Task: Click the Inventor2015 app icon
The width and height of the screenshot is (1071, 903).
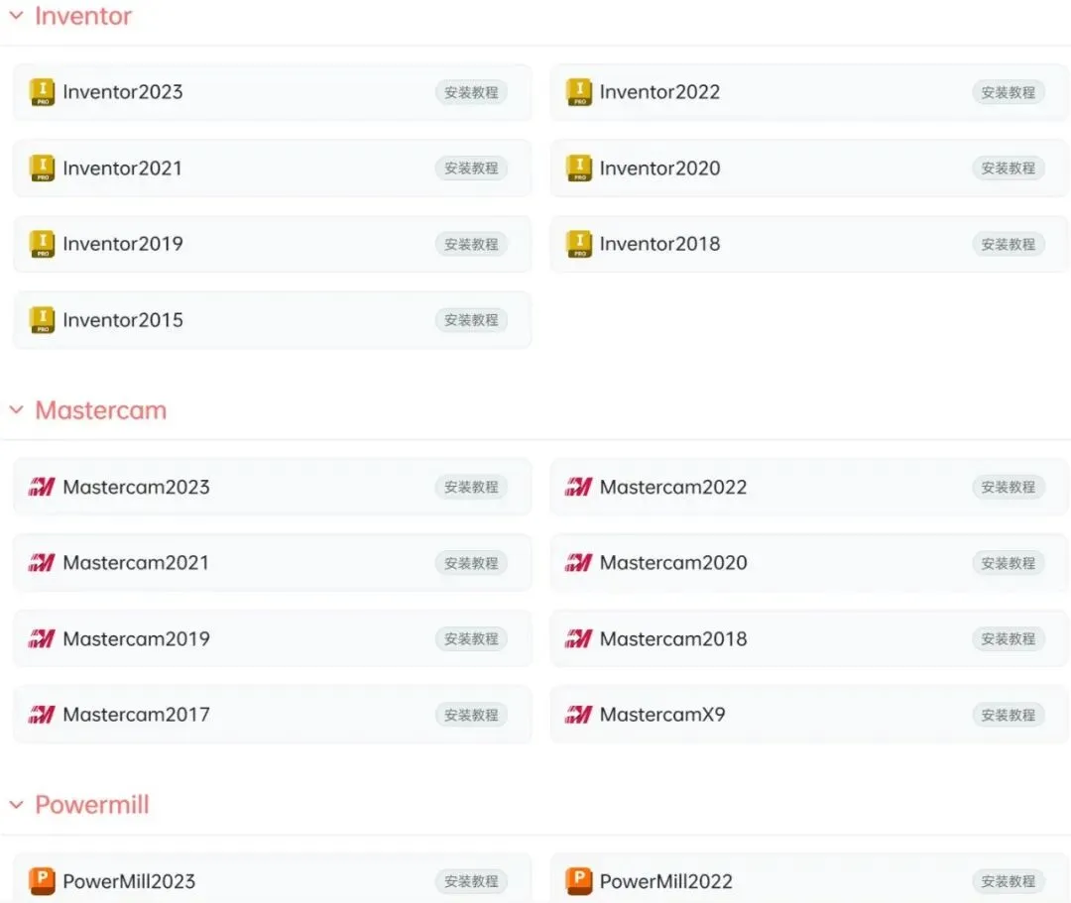Action: tap(43, 320)
